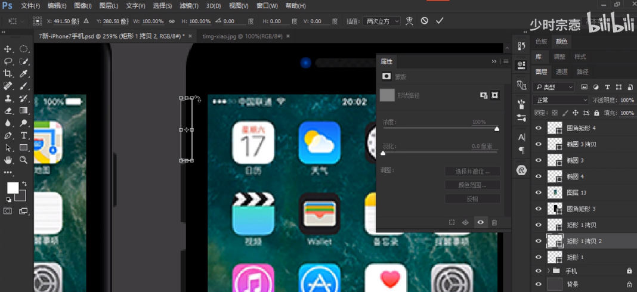The height and width of the screenshot is (292, 637).
Task: Click the 浓度 density slider handle
Action: 497,129
